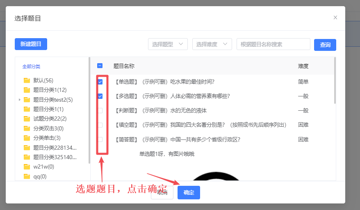Viewport: 360px width, 210px height.
Task: Click the 新建题目 button
Action: coord(31,44)
